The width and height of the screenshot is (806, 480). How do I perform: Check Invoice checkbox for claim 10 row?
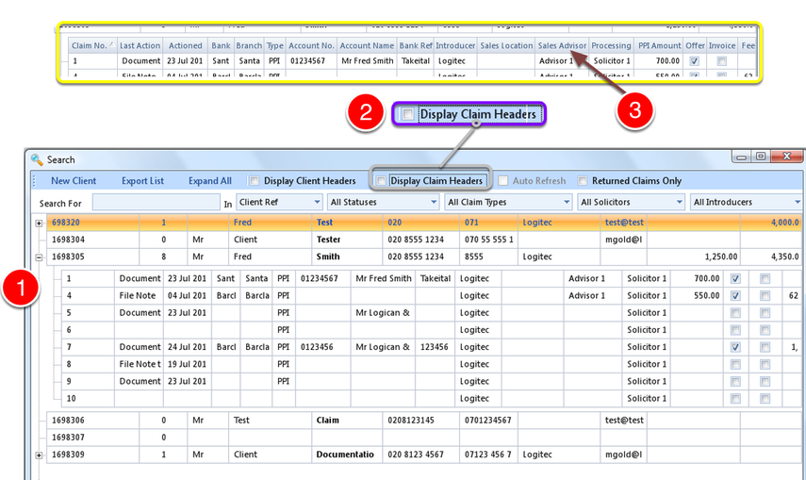765,399
